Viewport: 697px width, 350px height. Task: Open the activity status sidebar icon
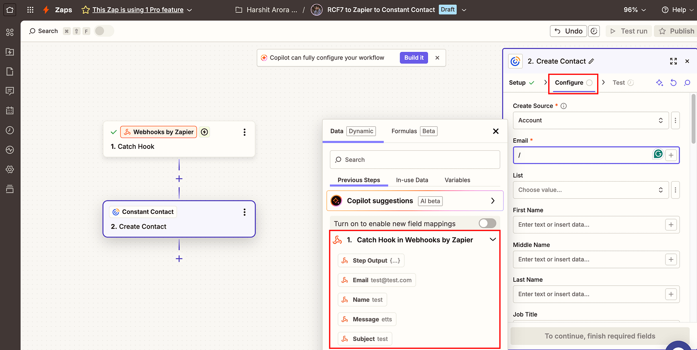(10, 150)
